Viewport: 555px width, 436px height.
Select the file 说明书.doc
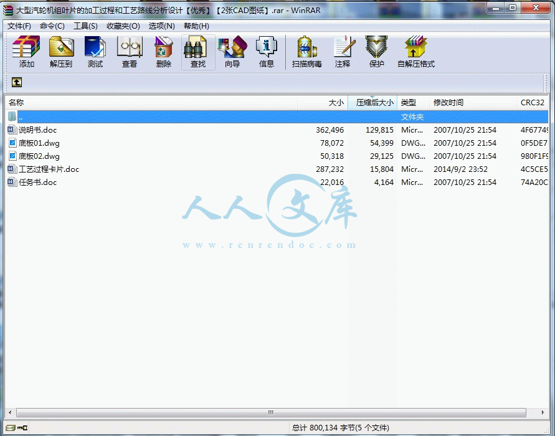tap(37, 130)
